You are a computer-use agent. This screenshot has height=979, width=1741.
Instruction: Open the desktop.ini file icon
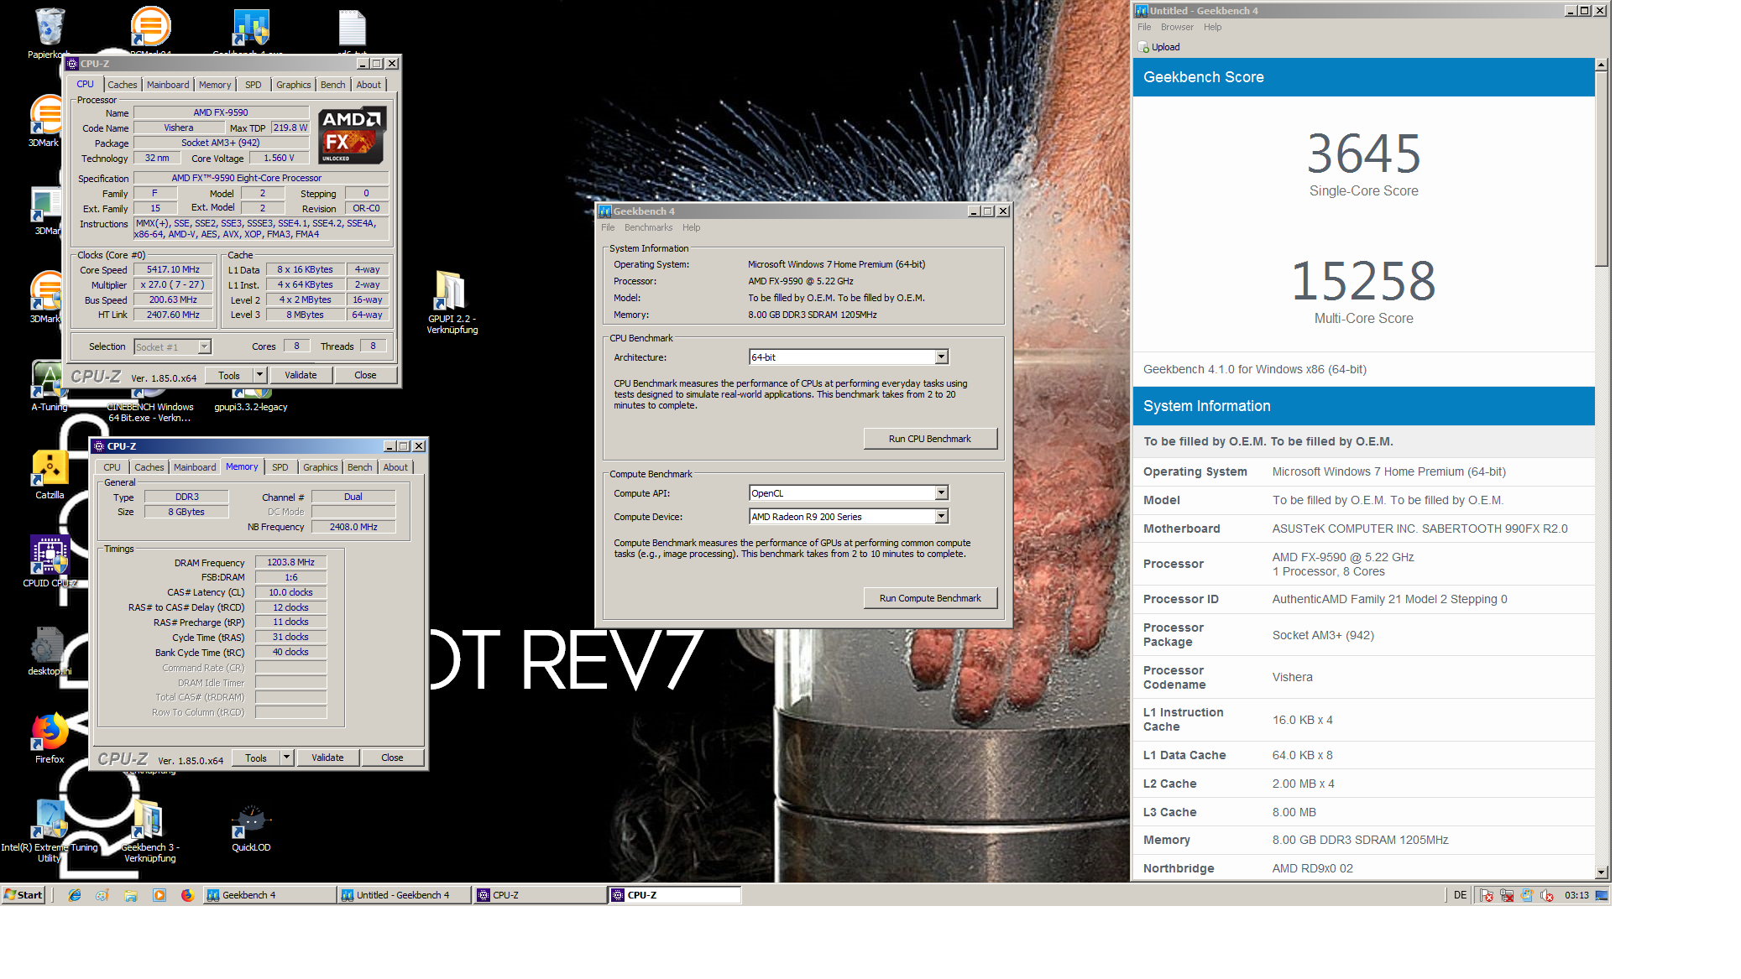point(47,645)
